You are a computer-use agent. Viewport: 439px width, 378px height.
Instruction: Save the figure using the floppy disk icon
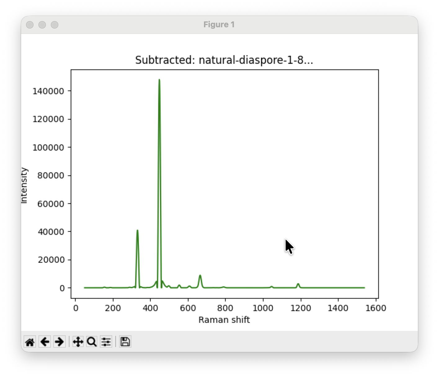click(125, 342)
